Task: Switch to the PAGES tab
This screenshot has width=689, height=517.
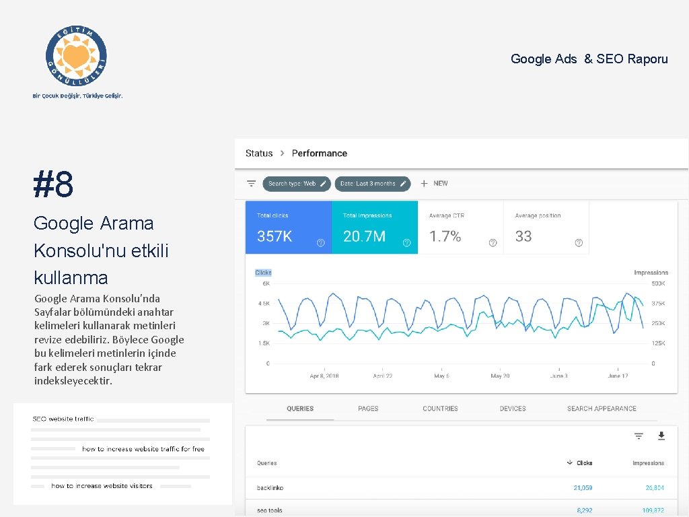Action: [x=368, y=409]
